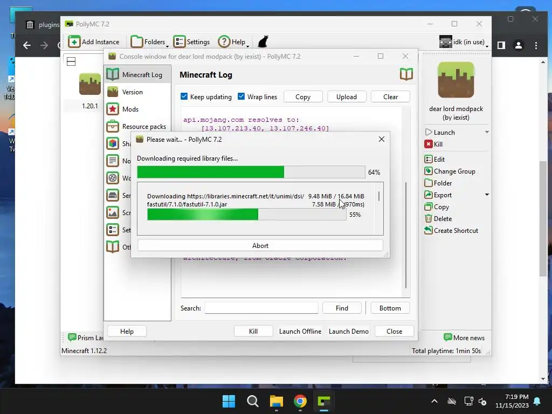Image resolution: width=552 pixels, height=414 pixels.
Task: Open the Folders toolbar dropdown
Action: click(149, 42)
